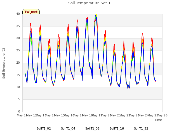This screenshot has width=179, height=134.
Task: Click the y-axis tick value 15
Action: [18, 75]
